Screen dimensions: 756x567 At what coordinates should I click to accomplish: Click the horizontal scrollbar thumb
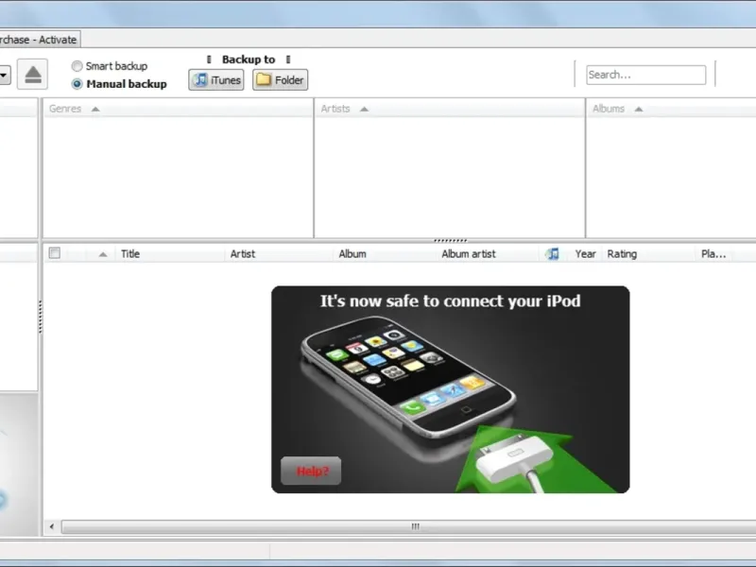(x=409, y=526)
